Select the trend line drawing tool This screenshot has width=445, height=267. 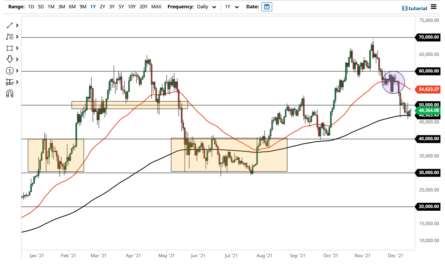point(10,25)
